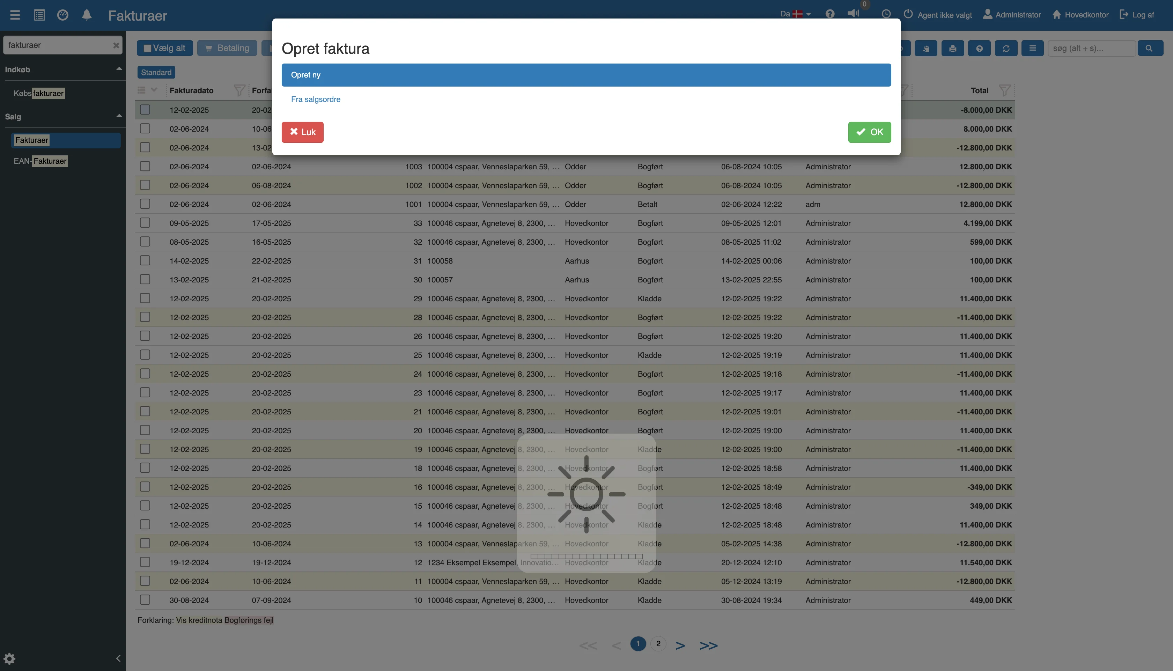Click the clipboard import icon button
The height and width of the screenshot is (671, 1173).
pos(925,49)
